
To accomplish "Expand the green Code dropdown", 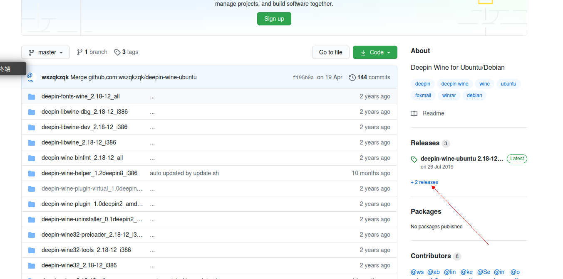I will pos(375,52).
